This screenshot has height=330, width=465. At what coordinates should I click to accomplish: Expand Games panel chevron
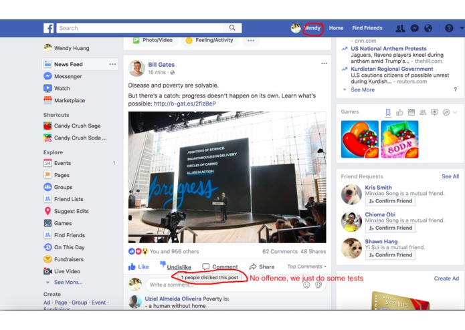[x=455, y=112]
